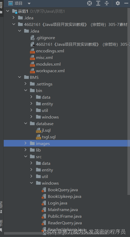
Task: Collapse the BMS folder
Action: [x=20, y=77]
